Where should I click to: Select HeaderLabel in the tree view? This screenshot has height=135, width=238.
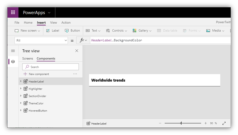[36, 82]
